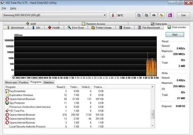Open the drive selection dropdown
This screenshot has width=193, height=135.
click(x=105, y=15)
